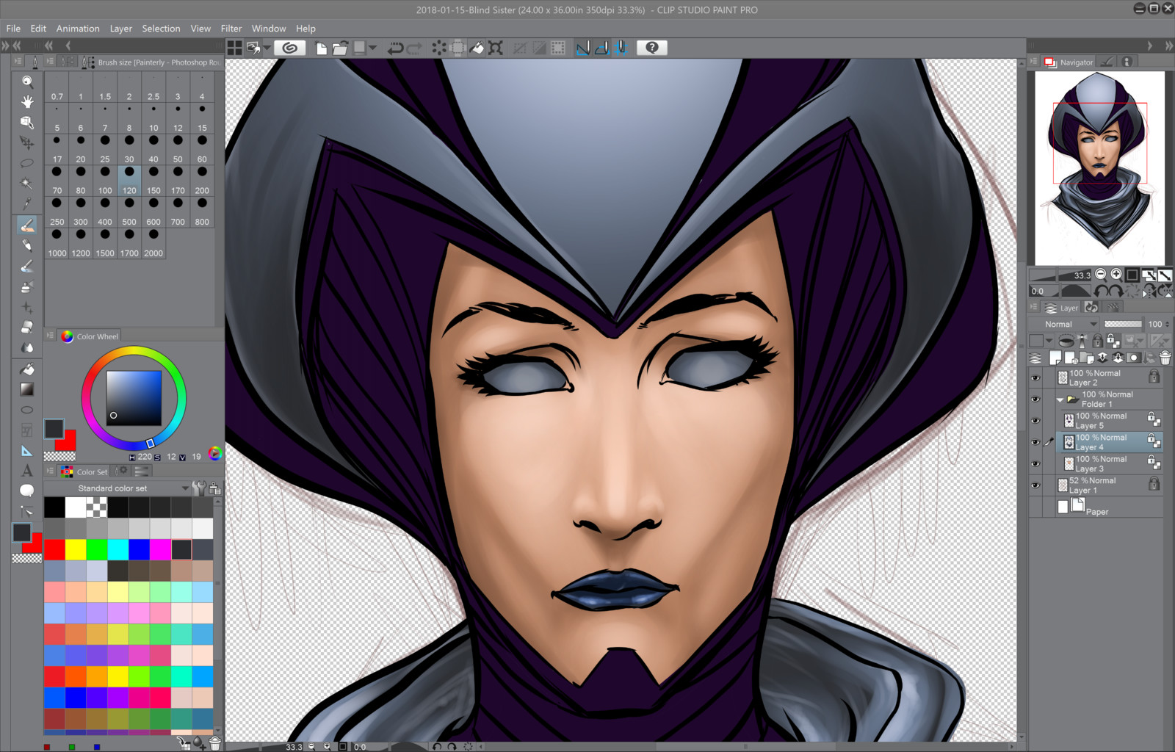The height and width of the screenshot is (752, 1175).
Task: Delete layer using trash can icon
Action: pyautogui.click(x=1165, y=358)
